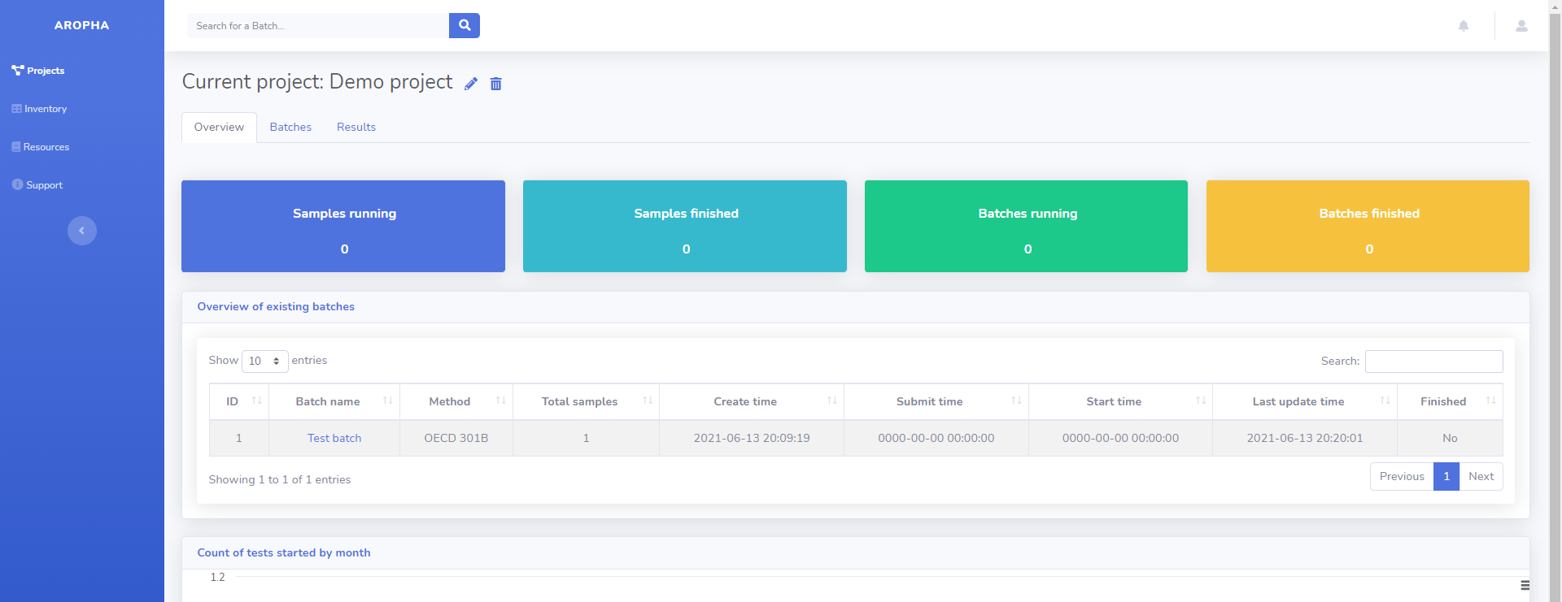Viewport: 1562px width, 602px height.
Task: Delete project using trash icon
Action: [x=496, y=84]
